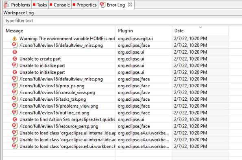The height and width of the screenshot is (160, 242).
Task: Click the Workspace Log title label
Action: 19,13
